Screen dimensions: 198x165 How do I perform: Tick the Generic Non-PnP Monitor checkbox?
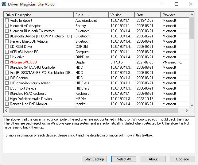(7, 104)
